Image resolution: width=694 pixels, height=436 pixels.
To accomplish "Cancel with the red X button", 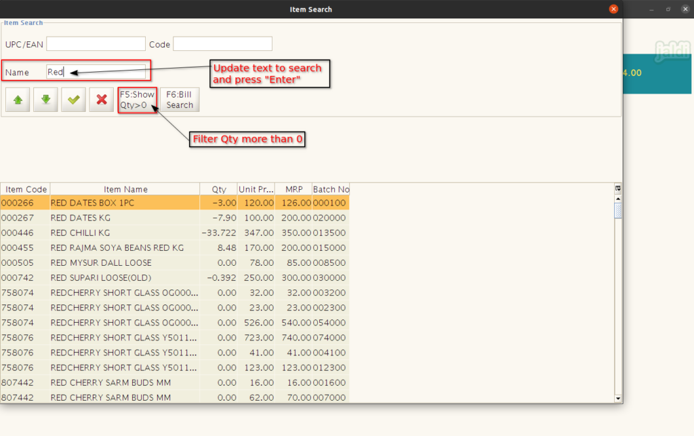I will click(102, 100).
